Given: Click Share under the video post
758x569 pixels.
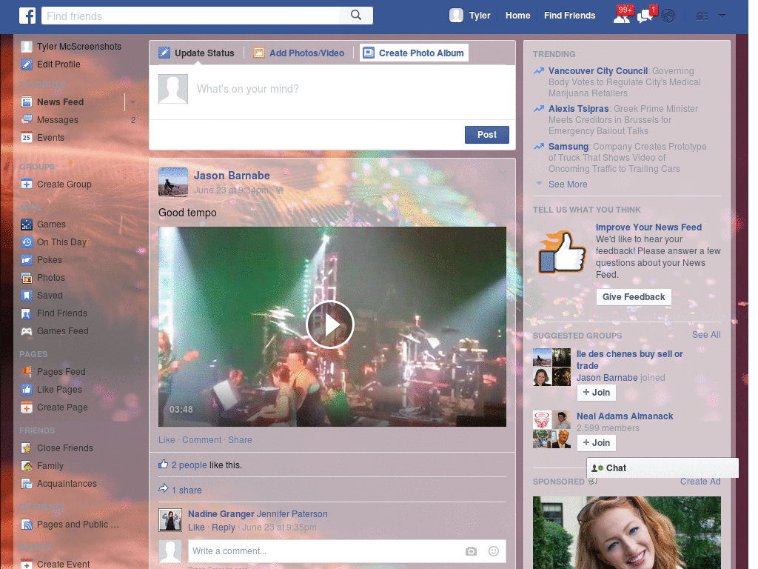Looking at the screenshot, I should tap(240, 440).
